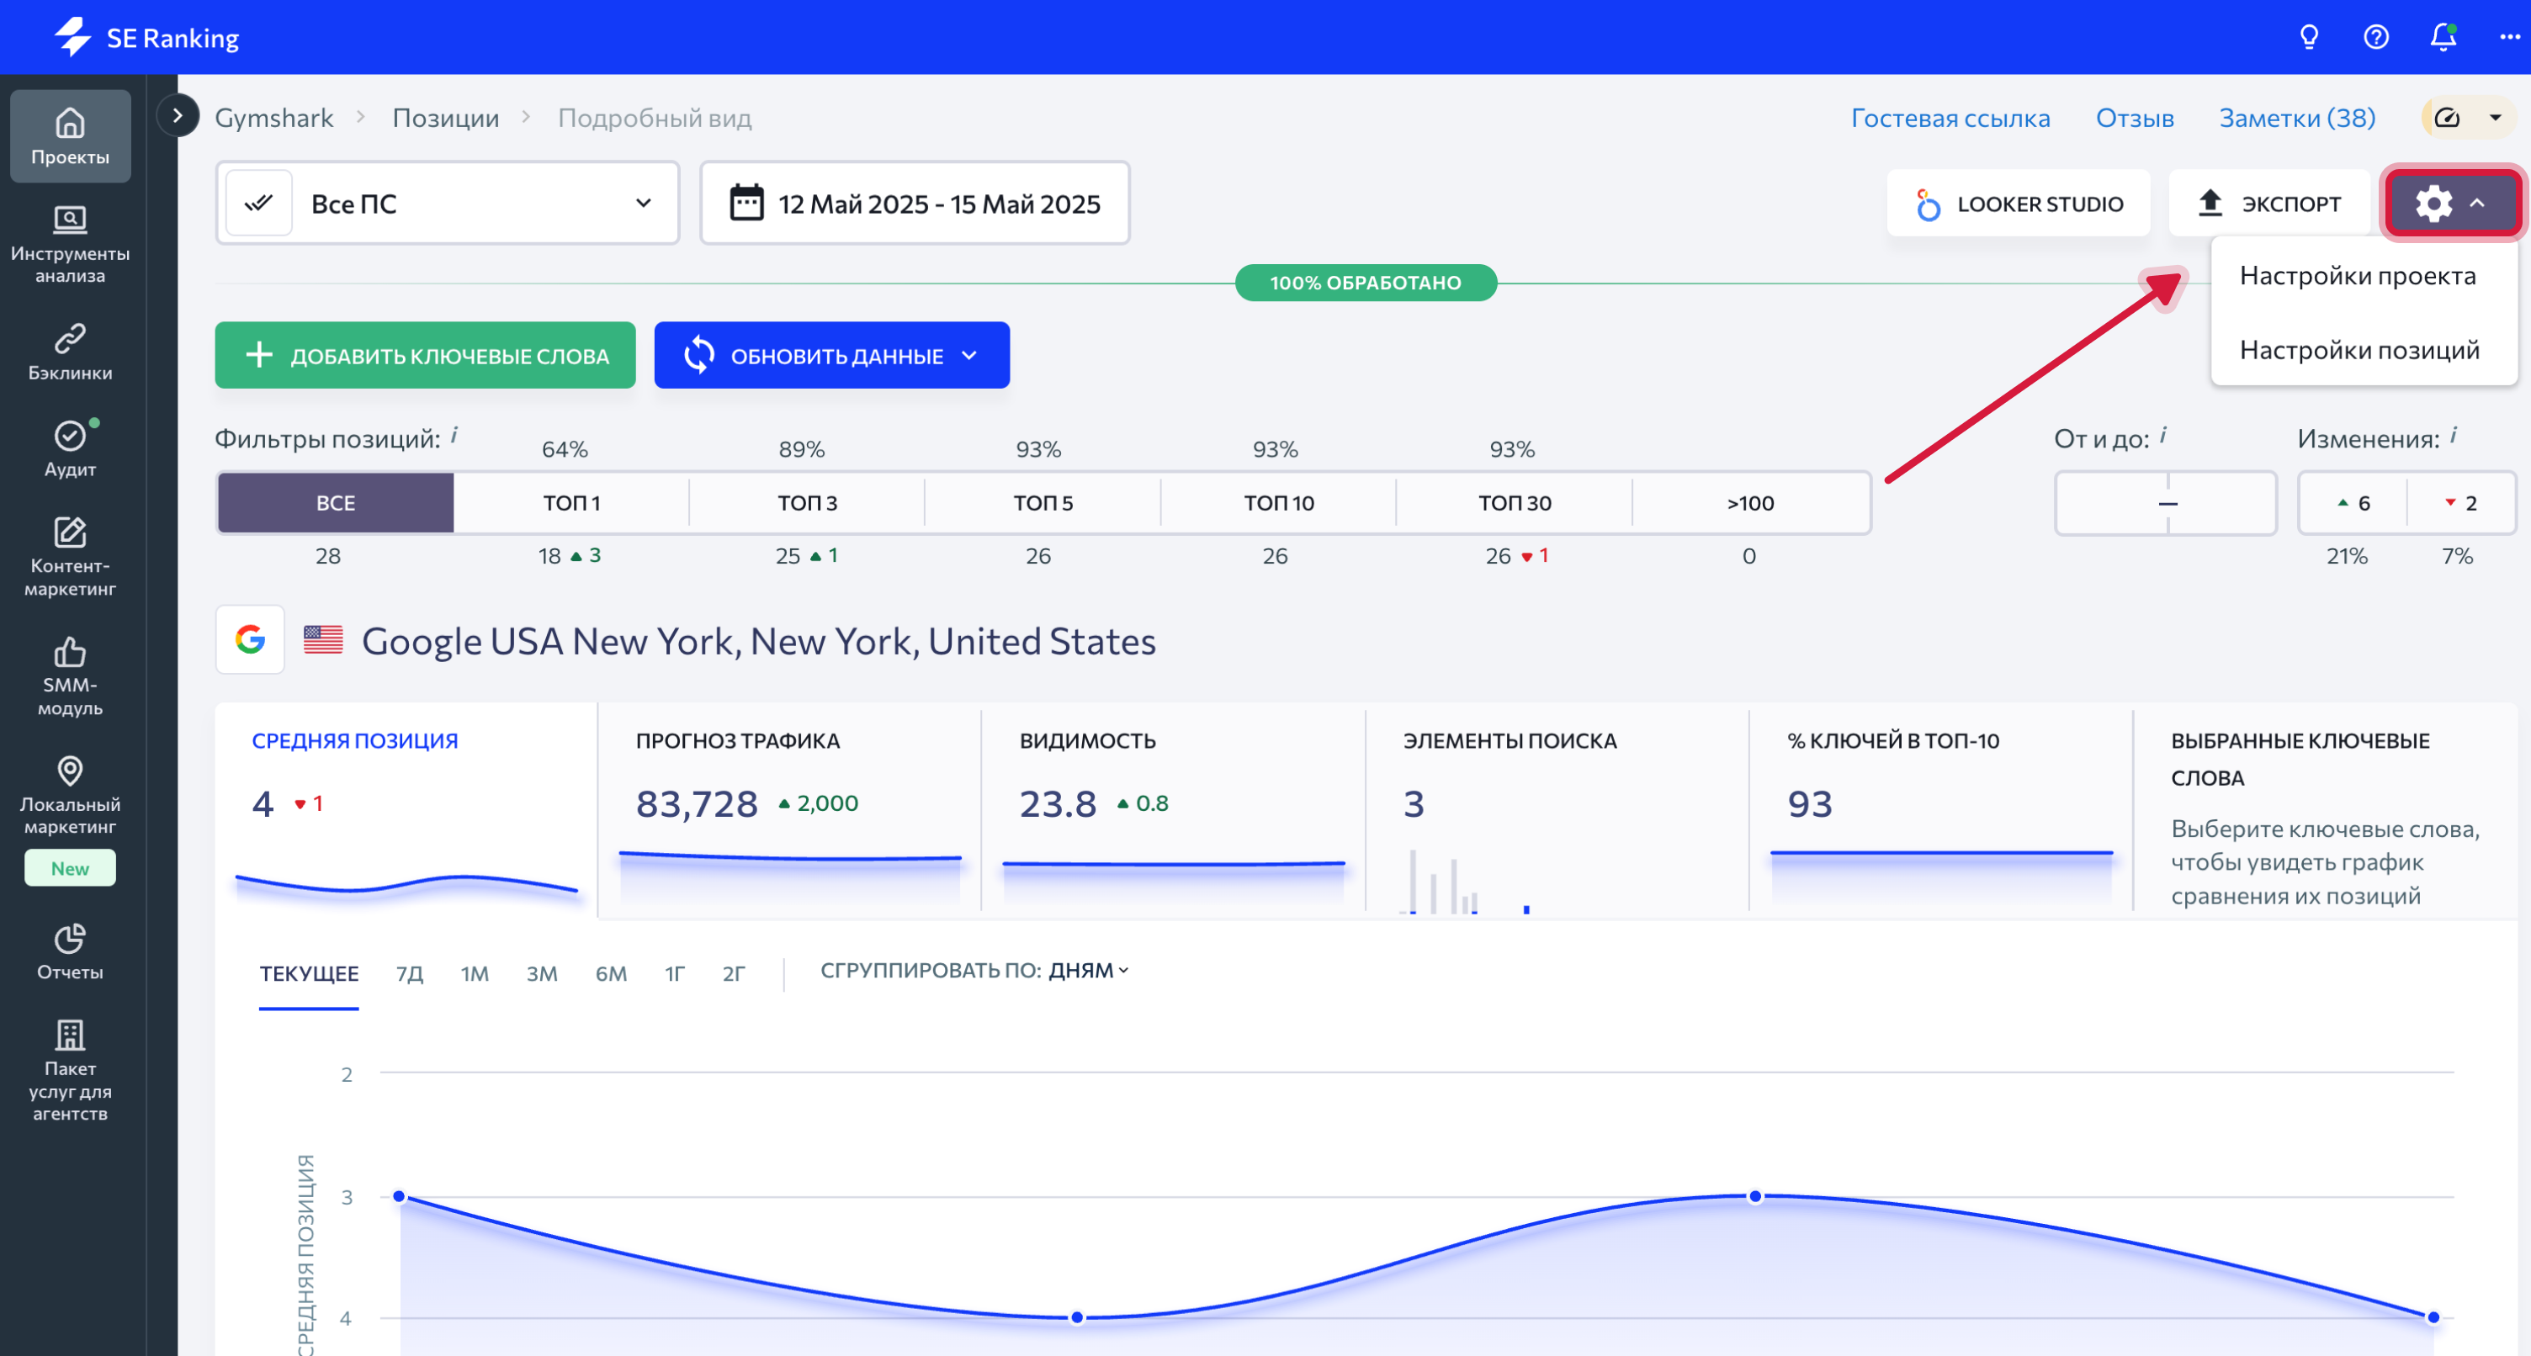Switch to 6М period tab
Image resolution: width=2531 pixels, height=1356 pixels.
point(611,974)
